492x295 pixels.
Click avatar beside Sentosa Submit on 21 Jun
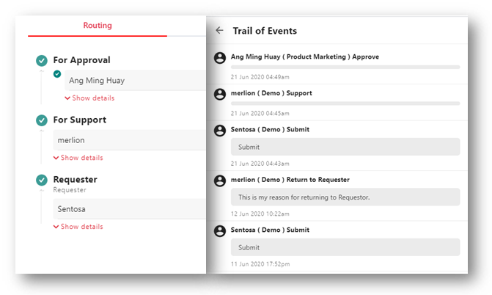(220, 131)
